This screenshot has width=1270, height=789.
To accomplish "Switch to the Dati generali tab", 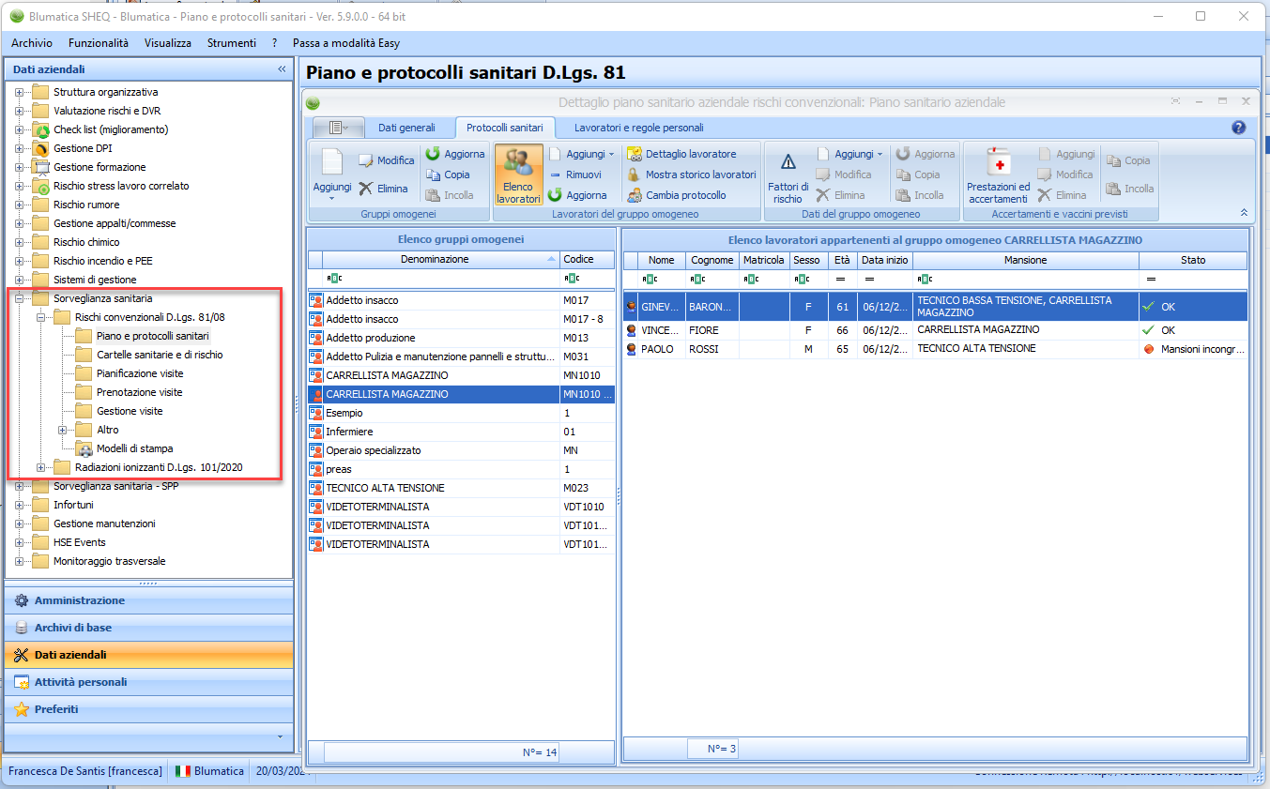I will [406, 128].
